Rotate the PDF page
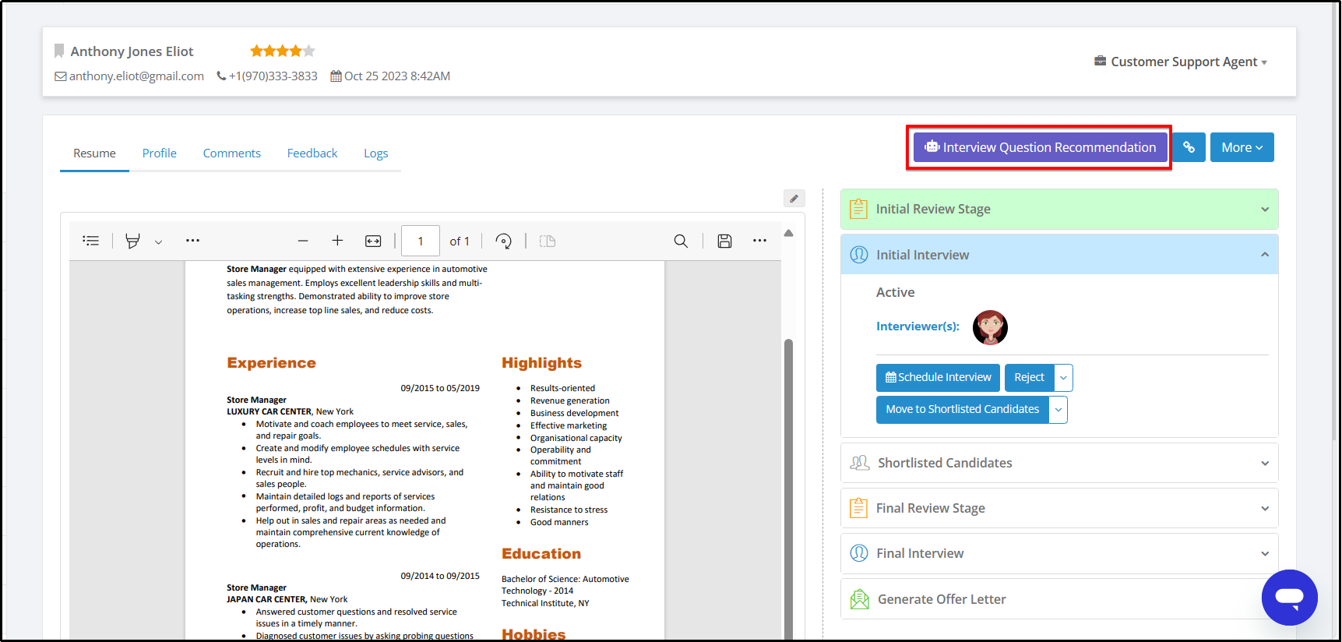The width and height of the screenshot is (1342, 642). [x=504, y=241]
